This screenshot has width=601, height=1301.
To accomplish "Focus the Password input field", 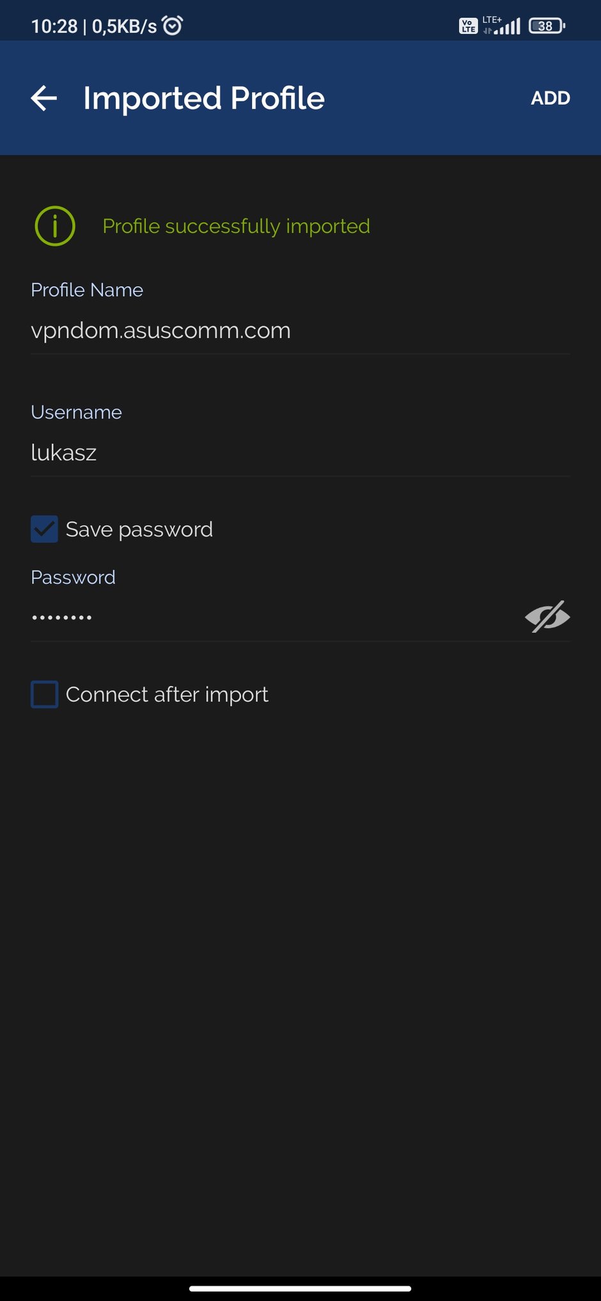I will (275, 617).
